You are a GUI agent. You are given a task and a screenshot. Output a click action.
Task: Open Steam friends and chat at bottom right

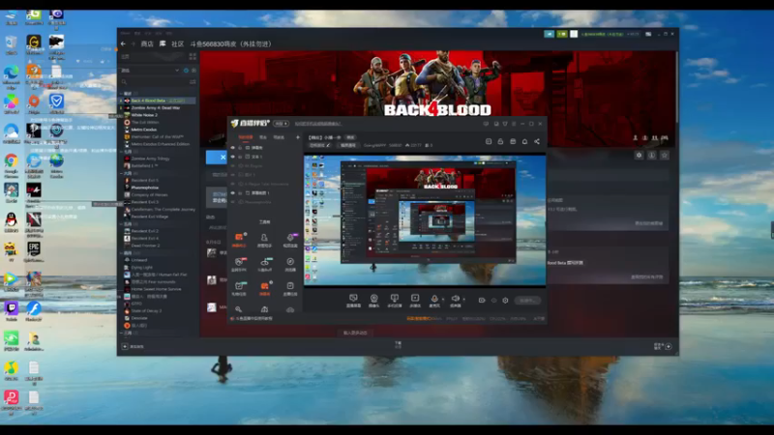tap(663, 346)
